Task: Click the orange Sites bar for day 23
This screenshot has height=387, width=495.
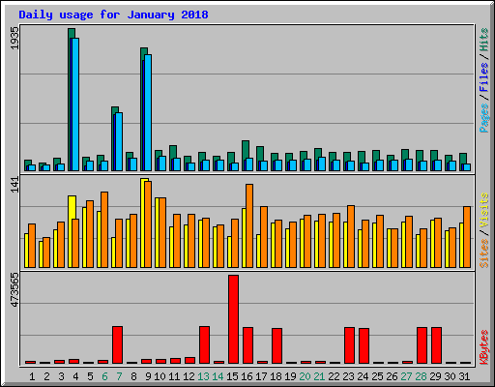Action: pos(351,236)
